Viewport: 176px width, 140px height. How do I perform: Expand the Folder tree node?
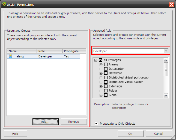[101, 91]
